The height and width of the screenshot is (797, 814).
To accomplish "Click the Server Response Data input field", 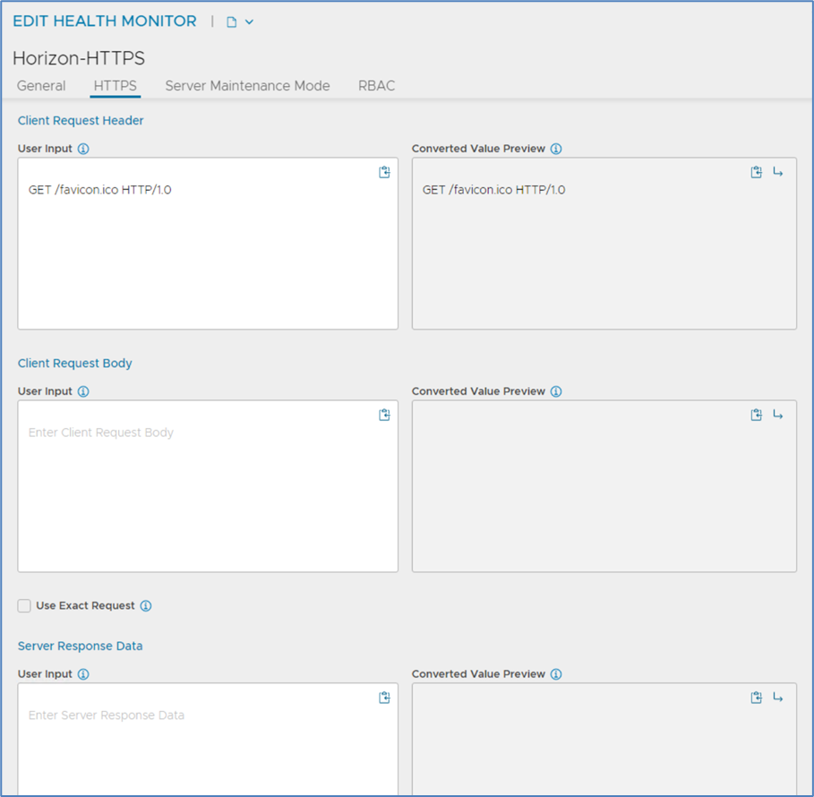I will tap(208, 740).
